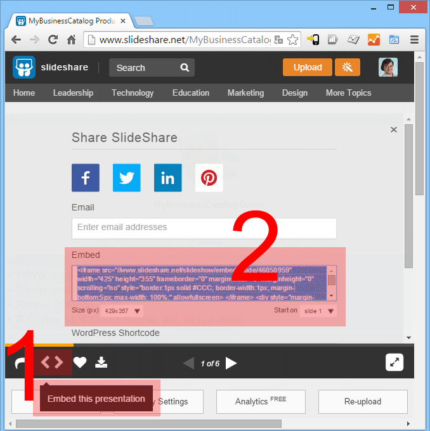Open the Education topic

(x=191, y=93)
